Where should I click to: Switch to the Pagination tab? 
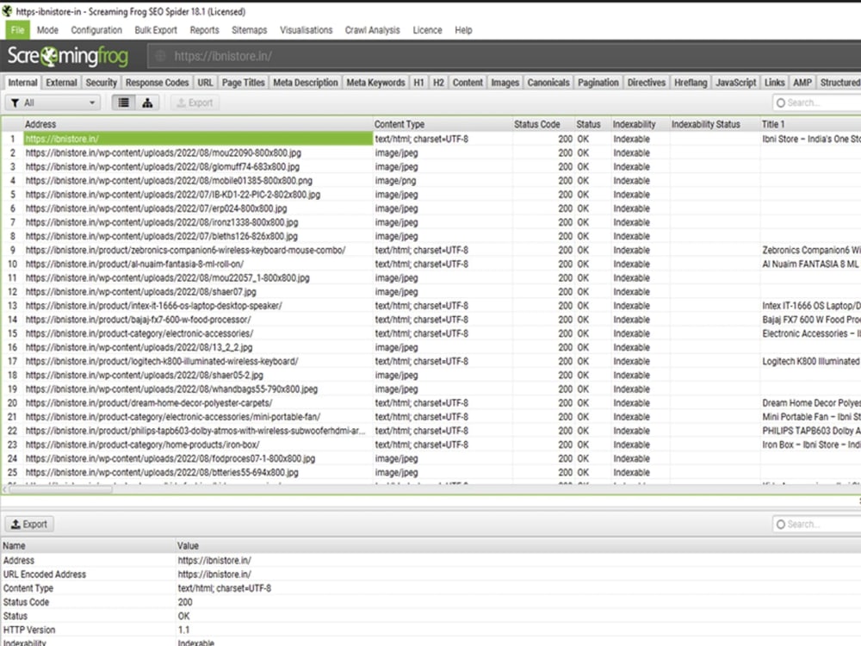[x=598, y=83]
